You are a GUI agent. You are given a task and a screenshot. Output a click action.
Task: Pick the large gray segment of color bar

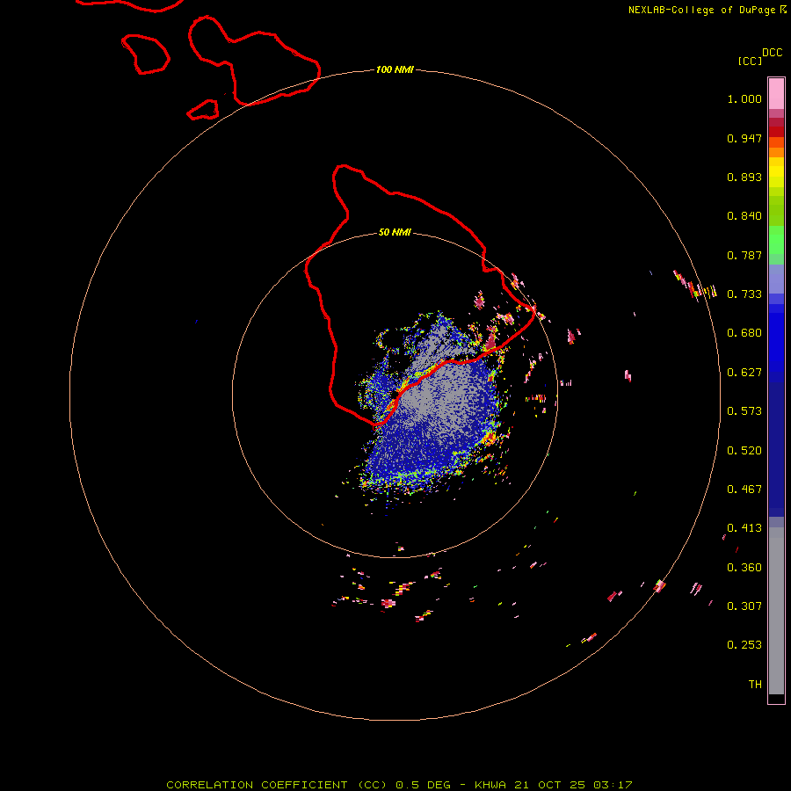776,611
